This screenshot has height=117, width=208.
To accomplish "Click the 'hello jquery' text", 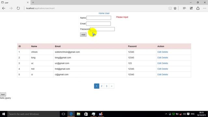I will (6, 98).
